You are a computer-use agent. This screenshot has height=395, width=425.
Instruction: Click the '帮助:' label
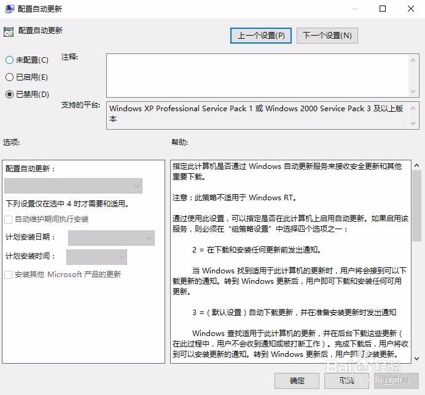click(x=180, y=142)
